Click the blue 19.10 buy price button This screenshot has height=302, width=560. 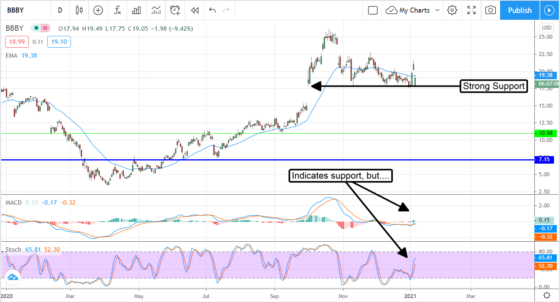tap(59, 42)
